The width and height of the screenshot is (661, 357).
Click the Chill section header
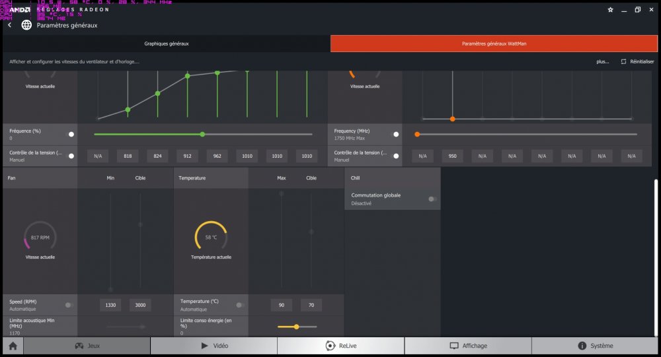click(x=393, y=178)
